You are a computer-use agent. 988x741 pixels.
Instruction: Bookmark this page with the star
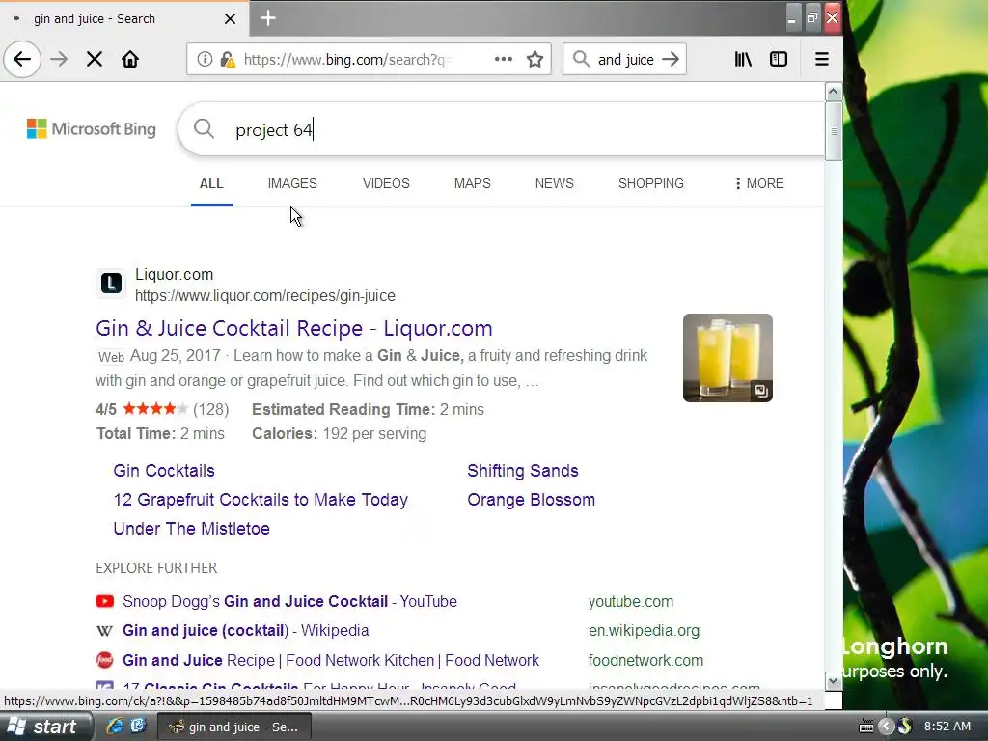click(x=535, y=59)
